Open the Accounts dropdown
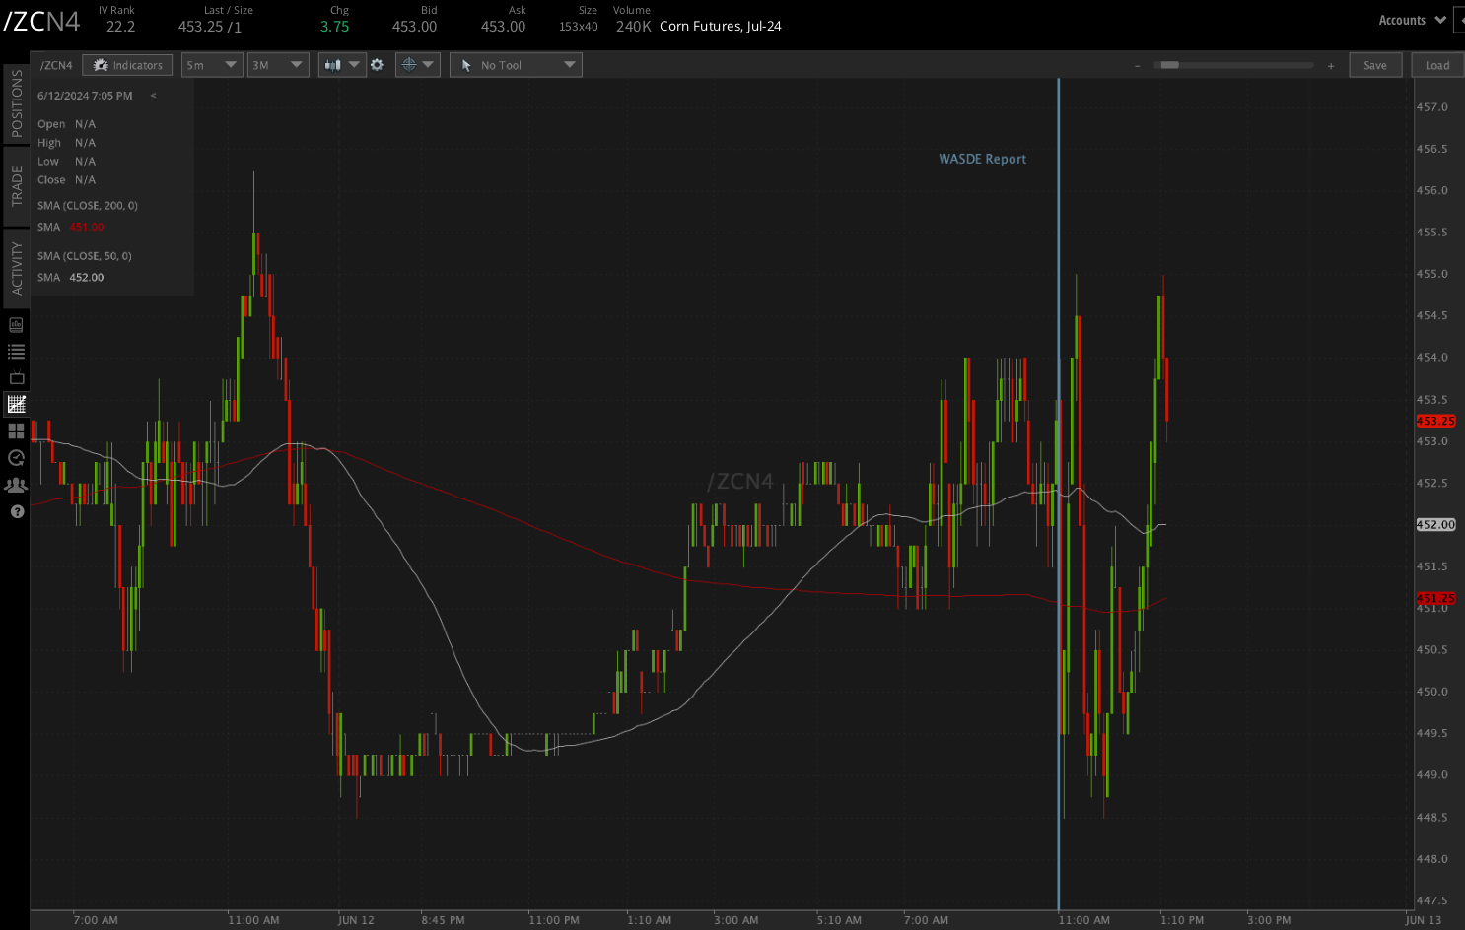 (1412, 20)
